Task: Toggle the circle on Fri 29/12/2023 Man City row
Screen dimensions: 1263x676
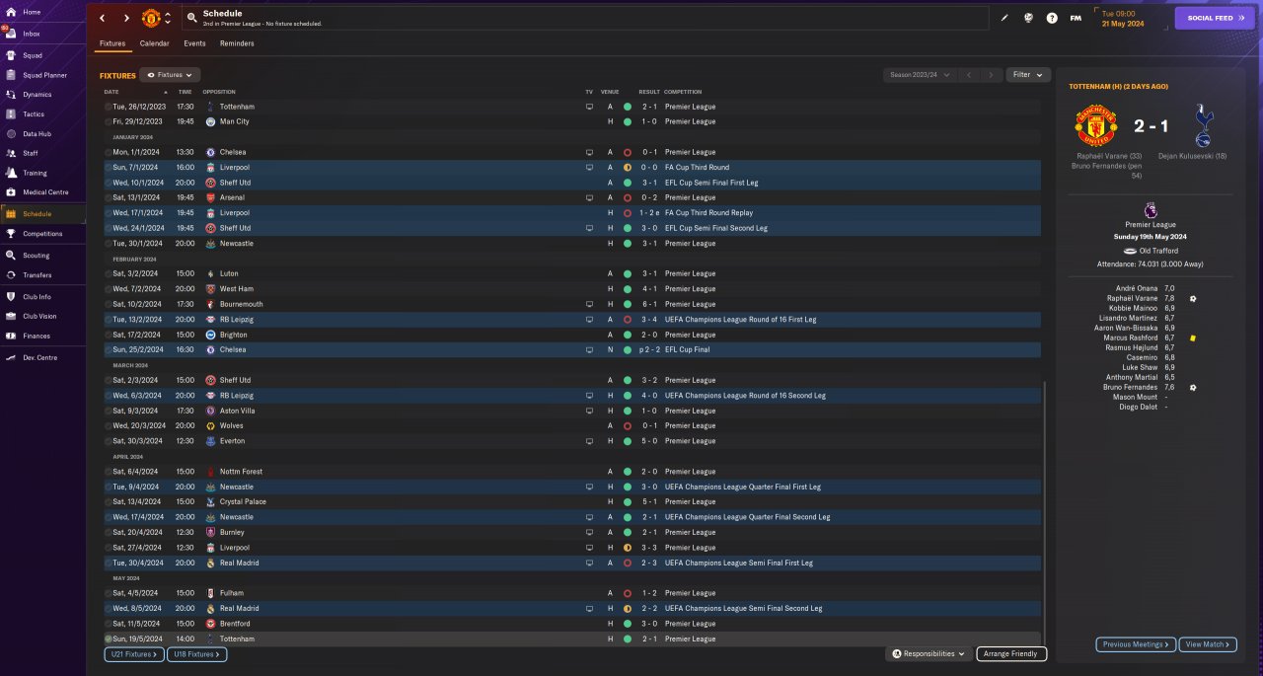Action: pos(108,121)
